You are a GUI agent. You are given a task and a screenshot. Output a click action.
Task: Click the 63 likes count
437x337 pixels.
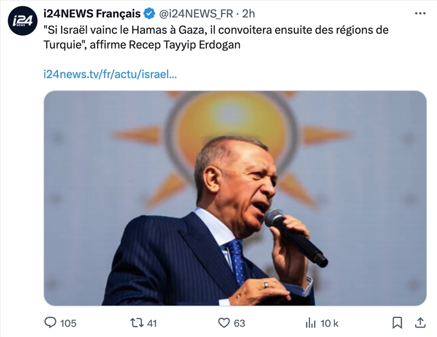coord(239,323)
